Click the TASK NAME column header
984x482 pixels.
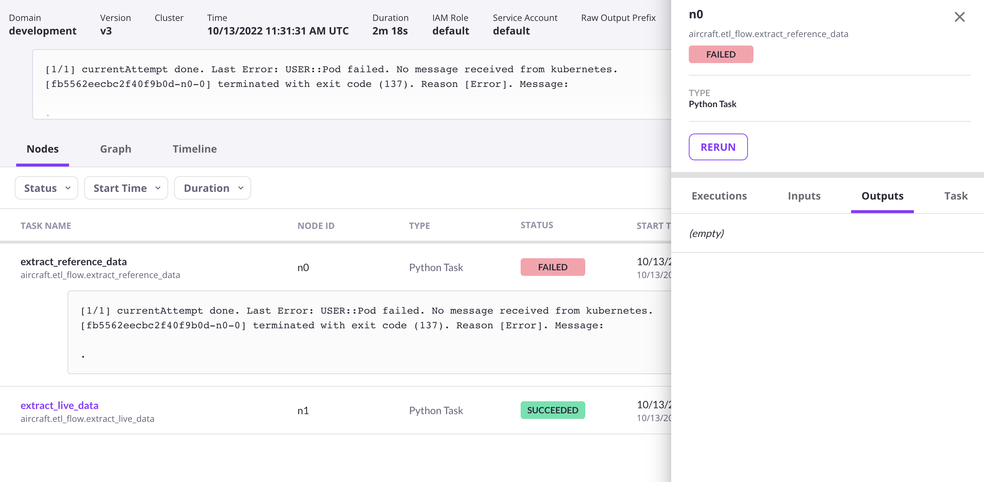point(46,226)
